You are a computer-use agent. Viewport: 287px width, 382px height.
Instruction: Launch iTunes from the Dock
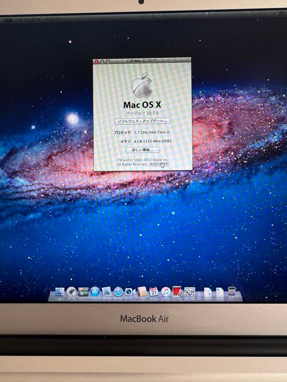[166, 293]
